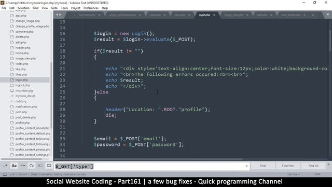Open post.php in the sidebar
This screenshot has height=187, width=332.
[x=21, y=112]
